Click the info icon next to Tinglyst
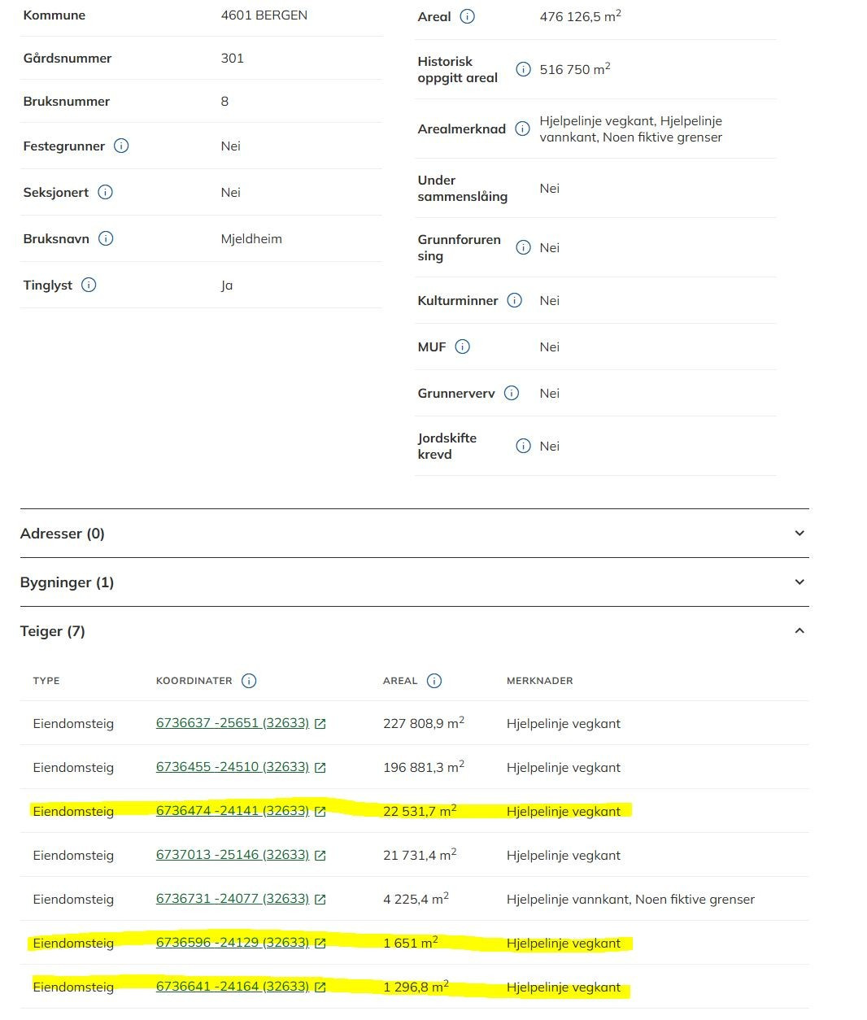 point(89,286)
